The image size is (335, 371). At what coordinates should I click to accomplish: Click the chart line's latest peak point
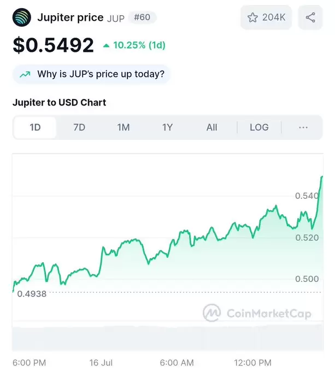click(321, 176)
